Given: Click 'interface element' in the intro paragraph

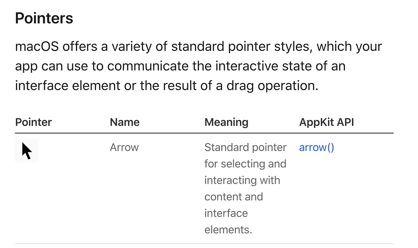Looking at the screenshot, I should (68, 86).
